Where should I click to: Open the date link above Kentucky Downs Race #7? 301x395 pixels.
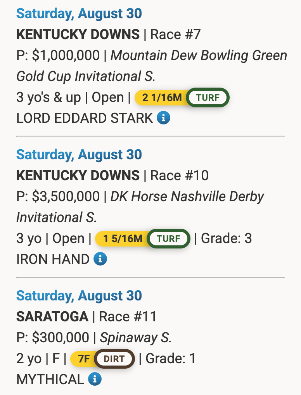[79, 14]
